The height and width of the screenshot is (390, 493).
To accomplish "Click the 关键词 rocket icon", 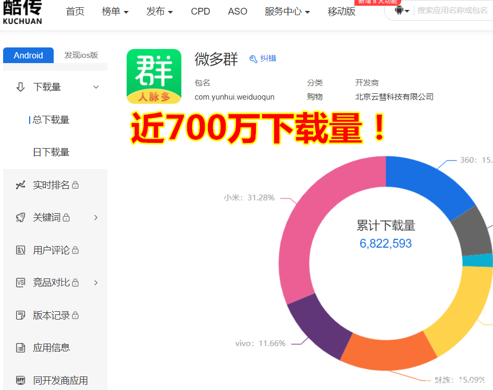I will coord(20,217).
